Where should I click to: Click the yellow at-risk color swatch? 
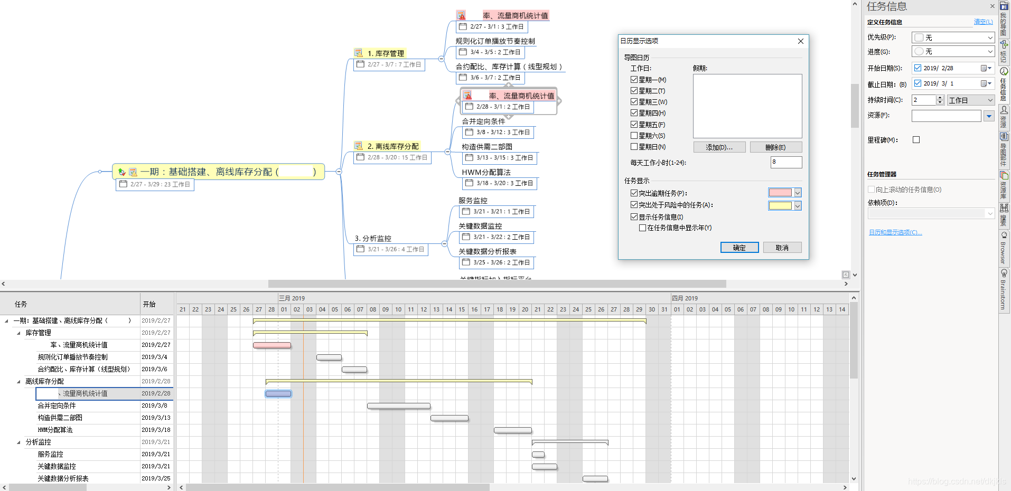click(780, 206)
